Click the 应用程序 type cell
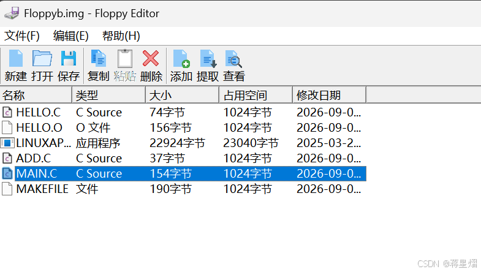The image size is (481, 272). [98, 143]
